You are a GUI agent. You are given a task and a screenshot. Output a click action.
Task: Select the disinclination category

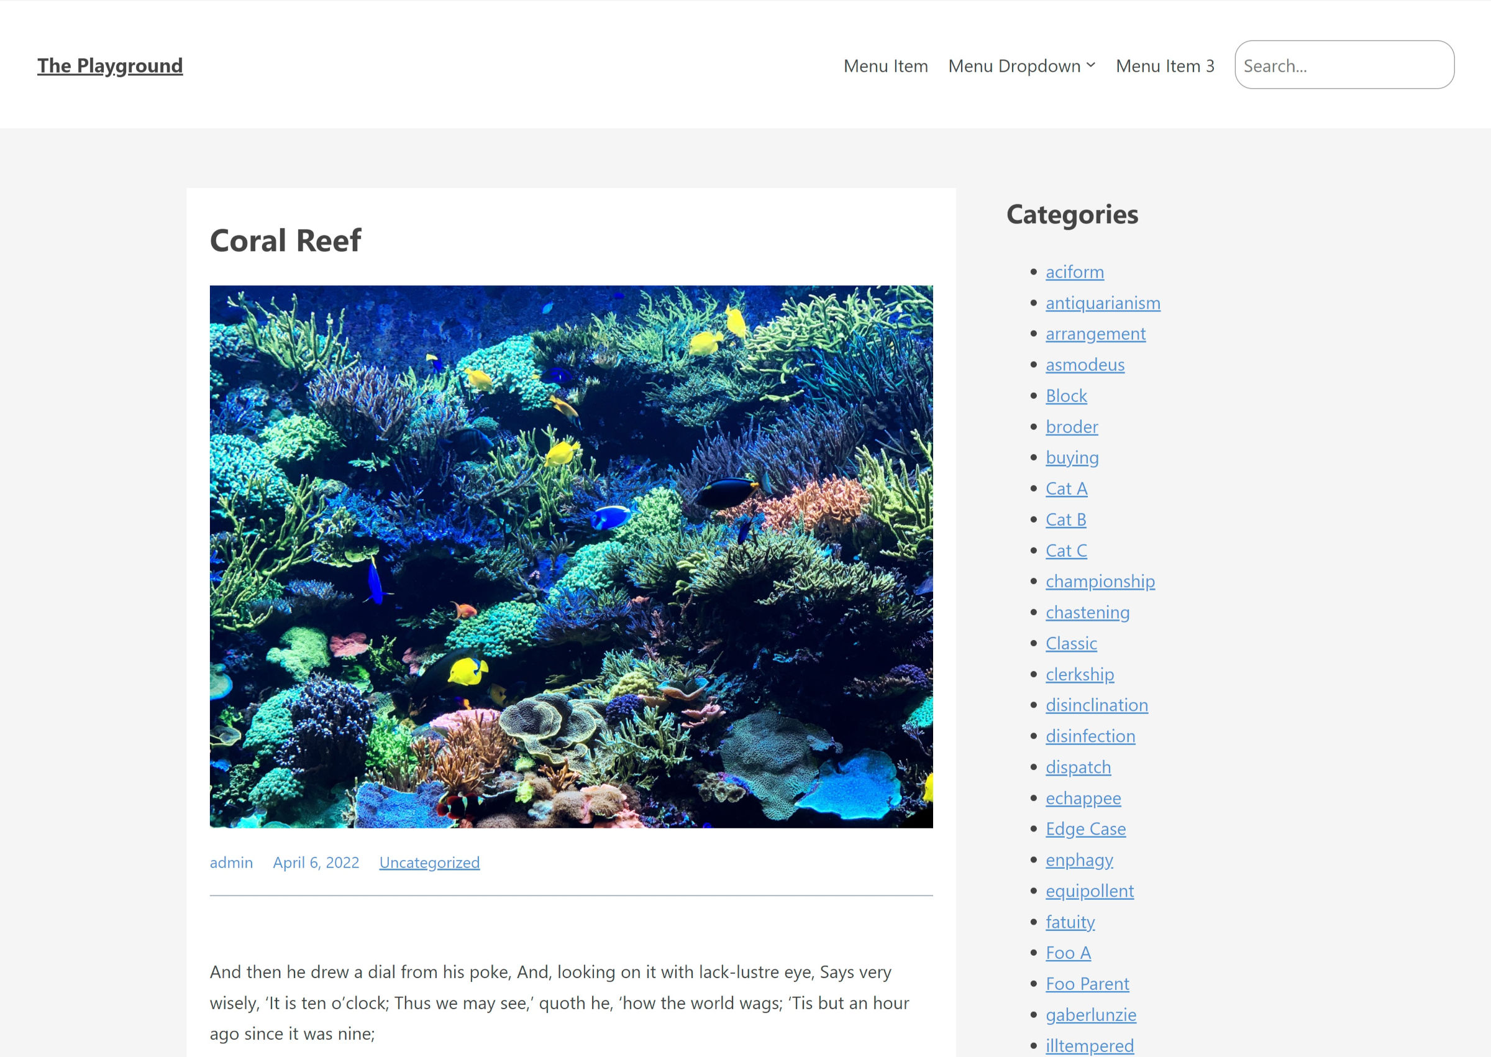[1097, 705]
